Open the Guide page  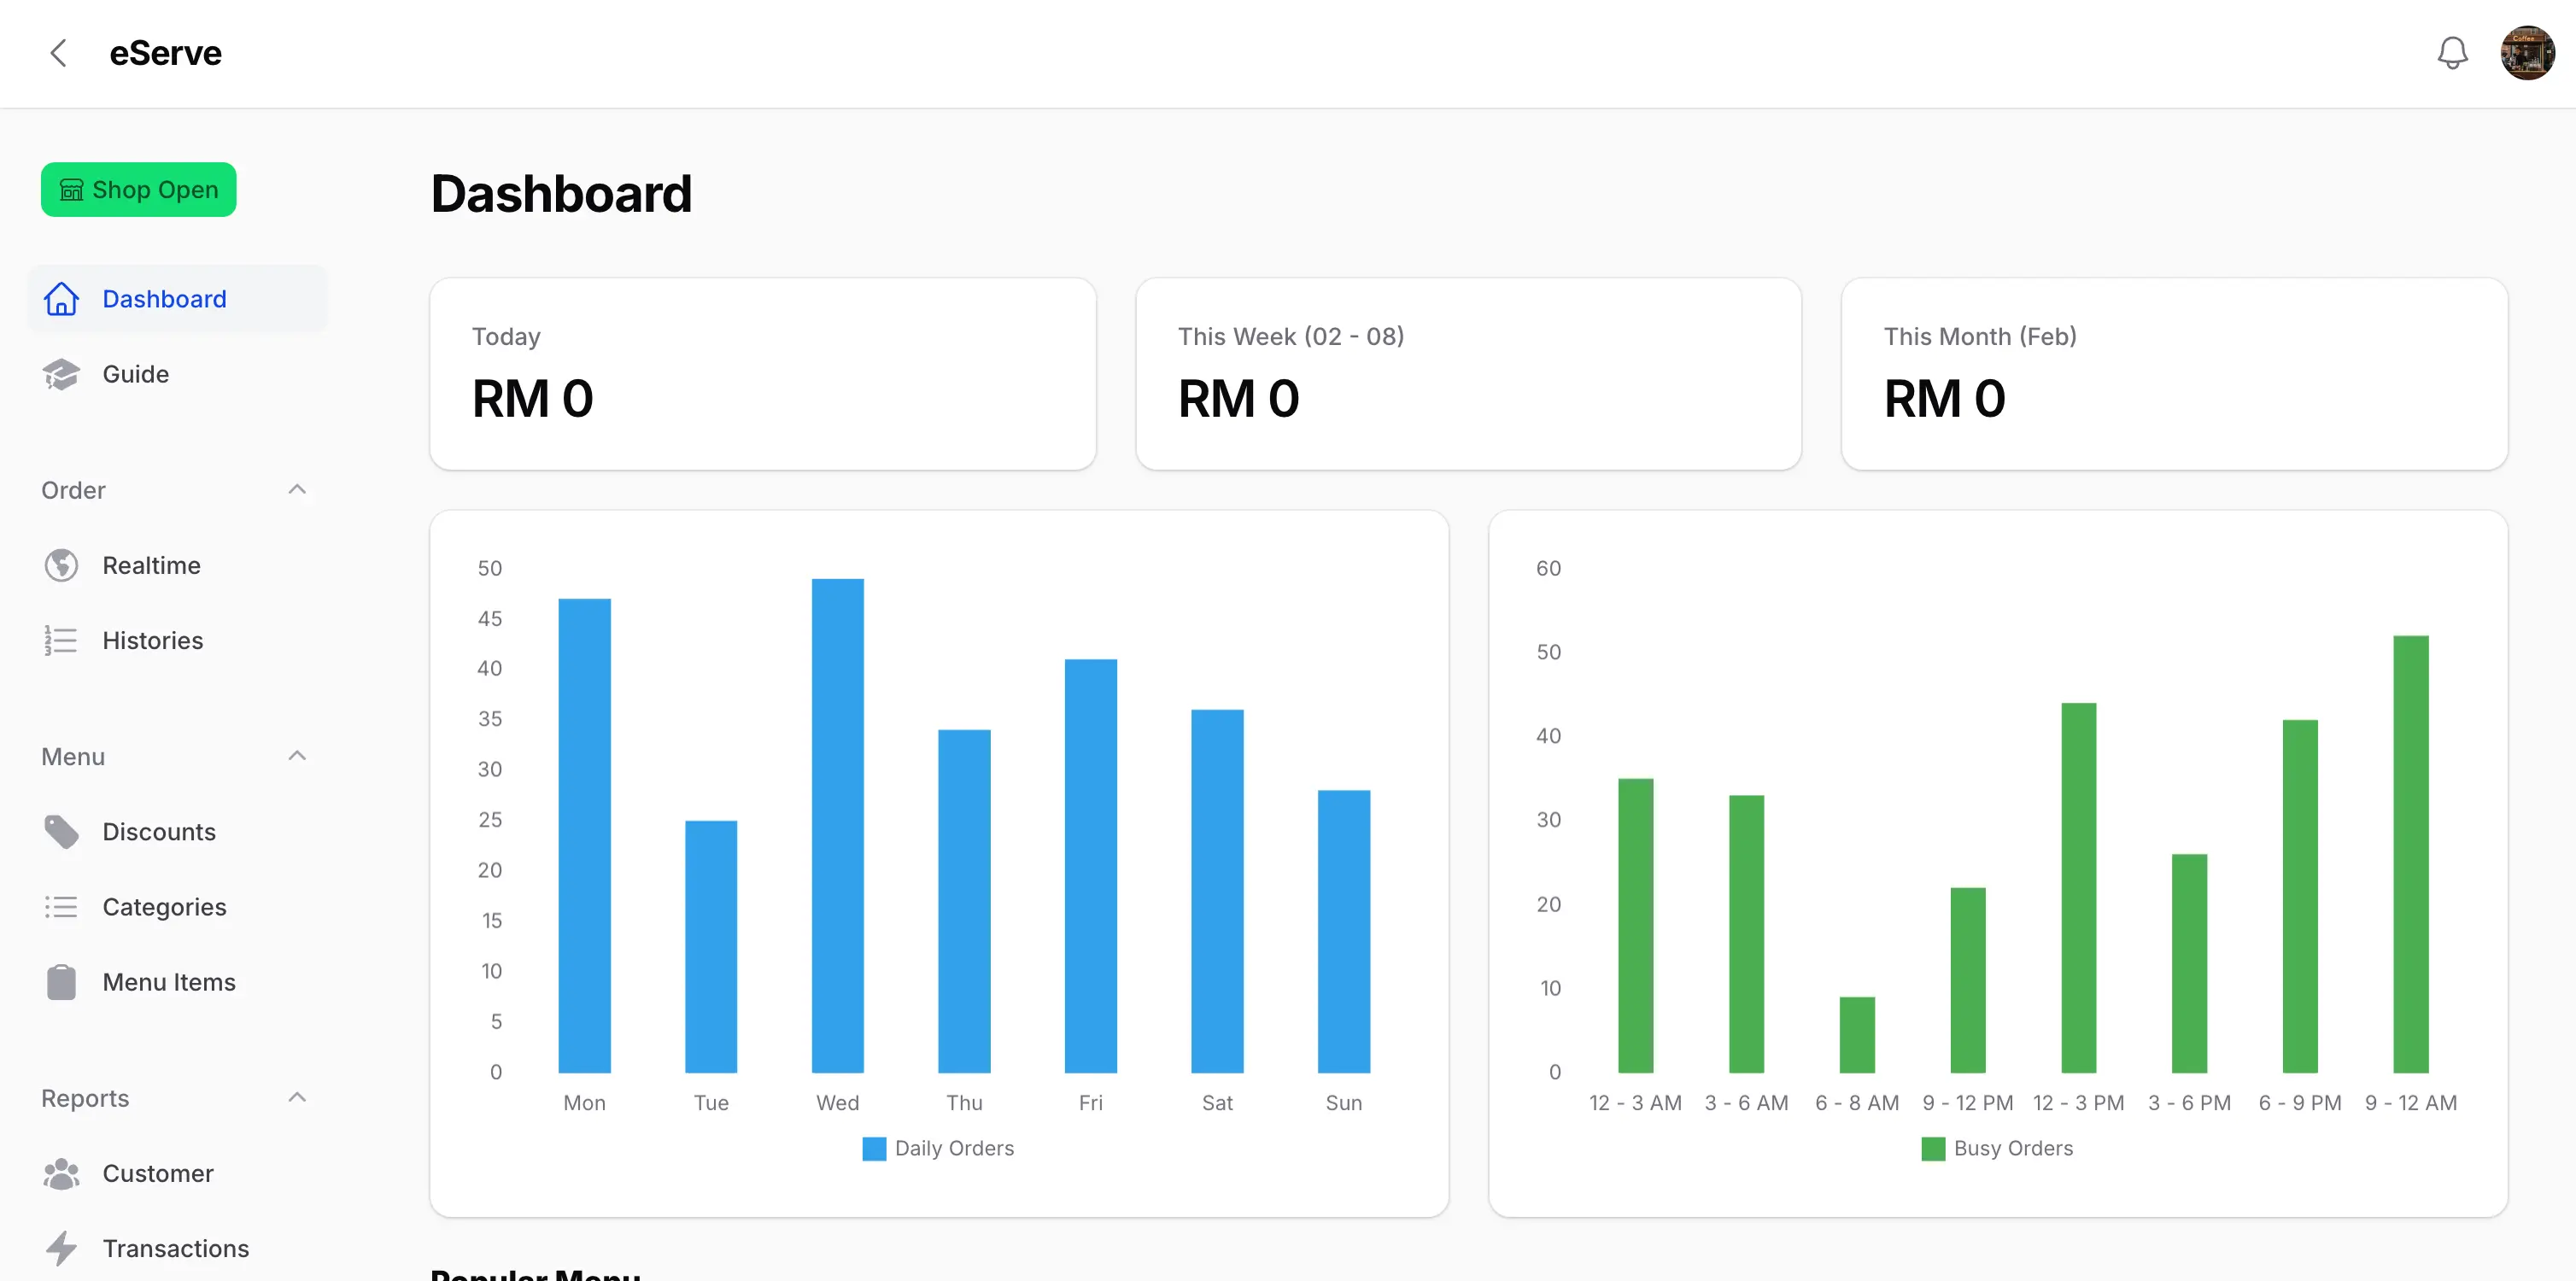click(177, 374)
